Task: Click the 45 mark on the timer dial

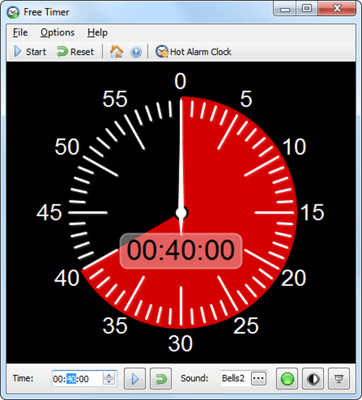Action: 49,212
